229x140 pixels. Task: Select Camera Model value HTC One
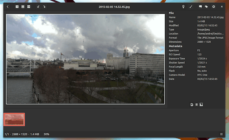(x=202, y=75)
